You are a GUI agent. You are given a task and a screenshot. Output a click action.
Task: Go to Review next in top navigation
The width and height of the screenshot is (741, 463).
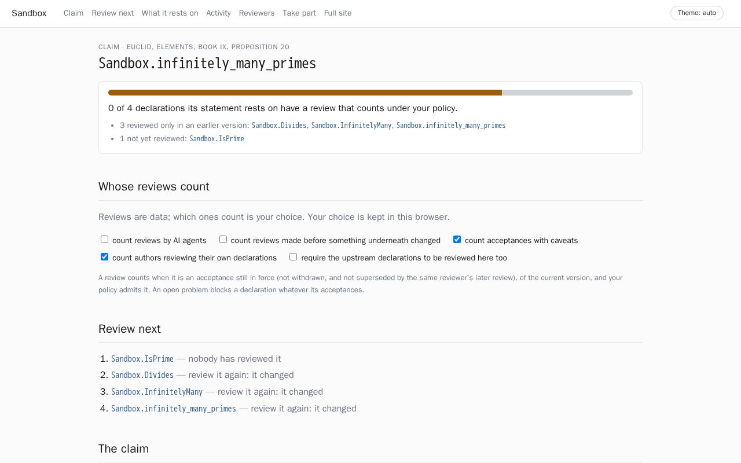click(112, 13)
